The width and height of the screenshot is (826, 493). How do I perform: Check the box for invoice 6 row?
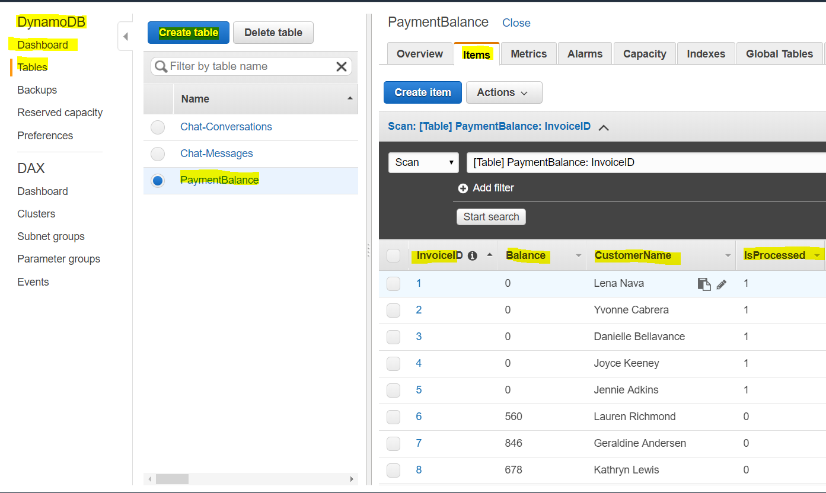[394, 417]
